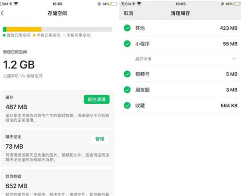
Task: Tap the green 前往清理 button
Action: tap(97, 100)
